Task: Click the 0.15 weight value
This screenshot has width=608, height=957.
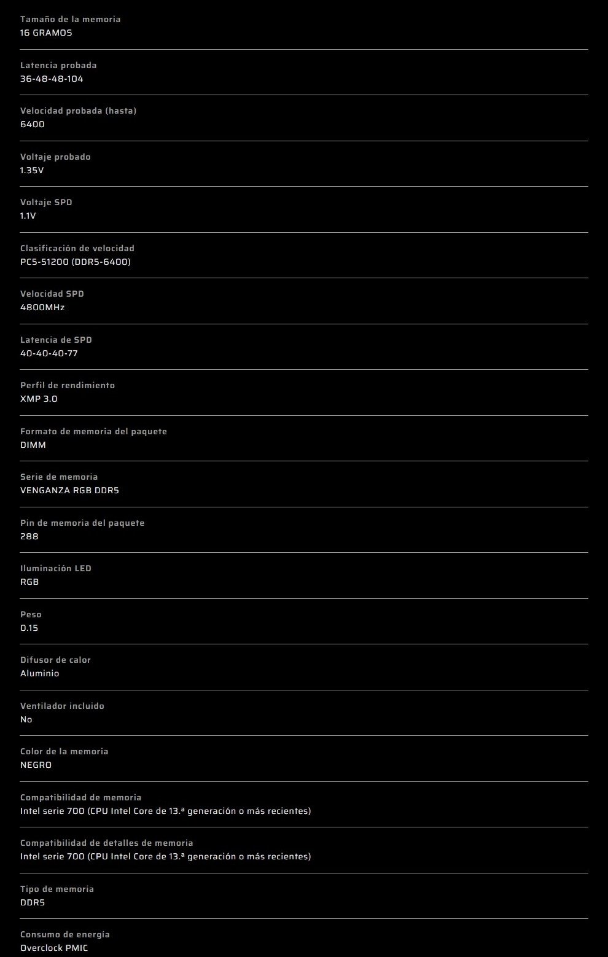Action: (29, 628)
